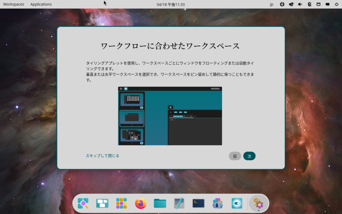Open the sound volume applet

tap(300, 4)
